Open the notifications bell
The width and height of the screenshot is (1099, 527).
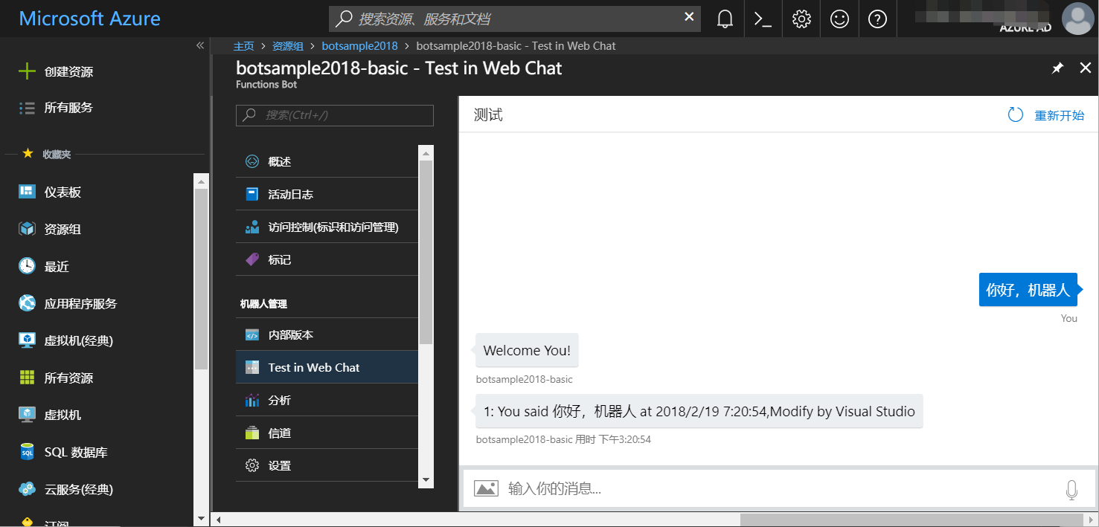click(724, 19)
